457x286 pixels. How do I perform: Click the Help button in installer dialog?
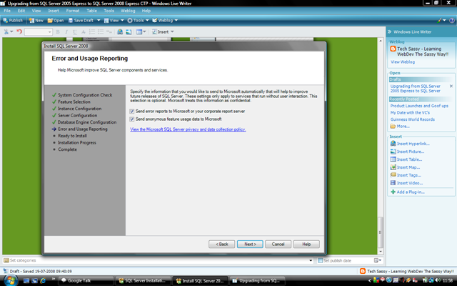coord(306,244)
